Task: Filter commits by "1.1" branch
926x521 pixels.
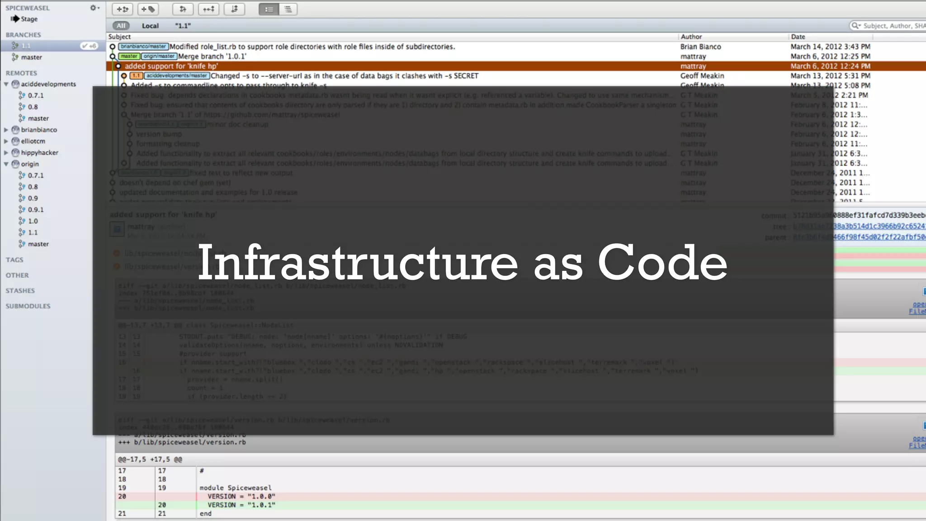Action: tap(183, 26)
